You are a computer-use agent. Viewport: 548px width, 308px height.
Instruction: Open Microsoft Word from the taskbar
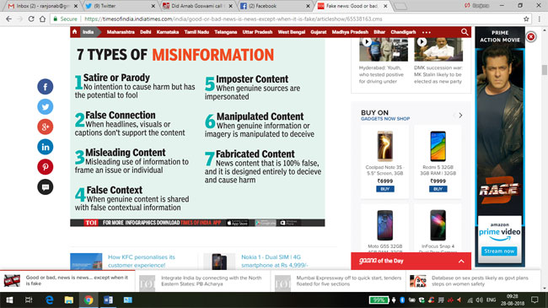pyautogui.click(x=108, y=300)
